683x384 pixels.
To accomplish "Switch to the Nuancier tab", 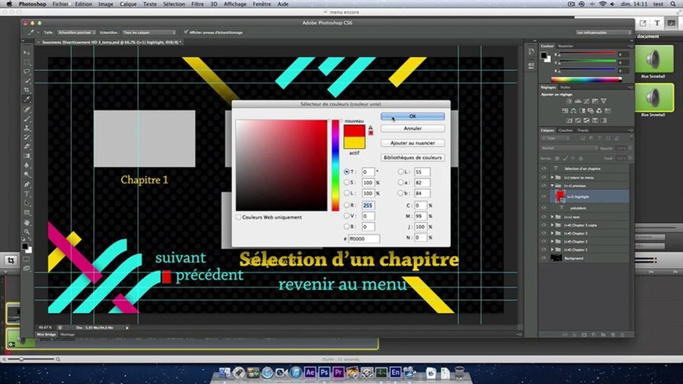I will click(566, 46).
